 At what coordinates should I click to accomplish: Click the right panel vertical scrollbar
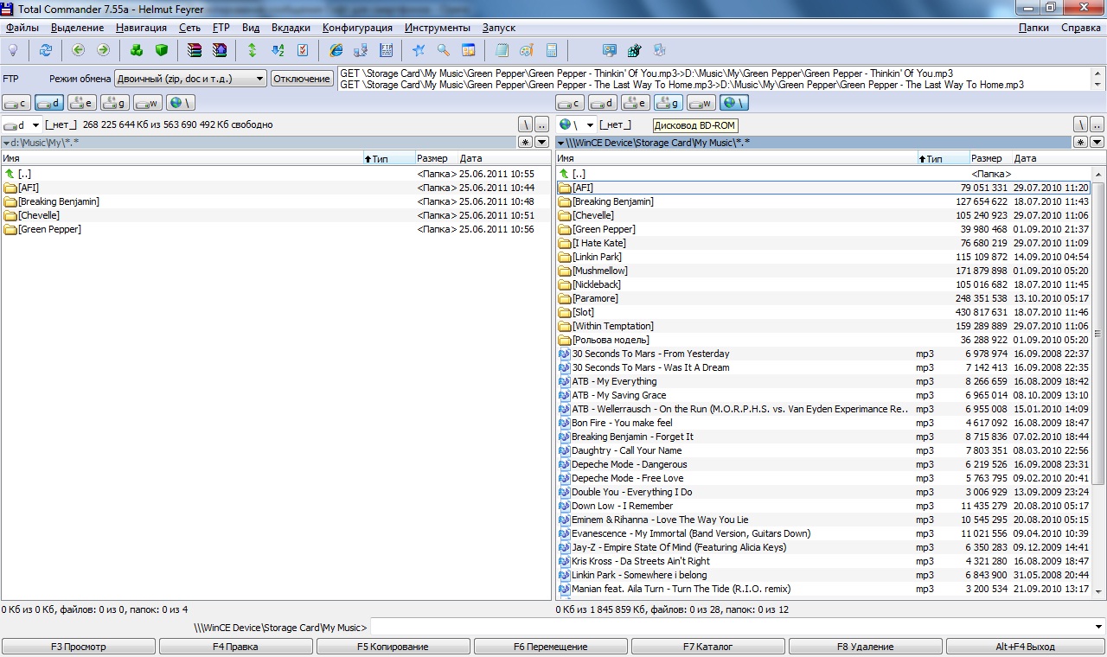[1098, 383]
